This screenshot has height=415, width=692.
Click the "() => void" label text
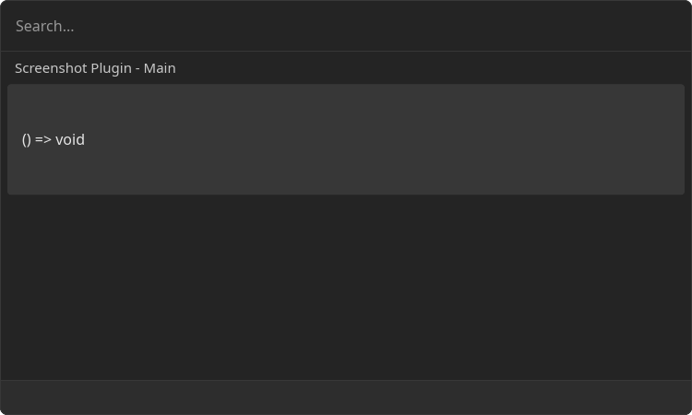[x=54, y=140]
